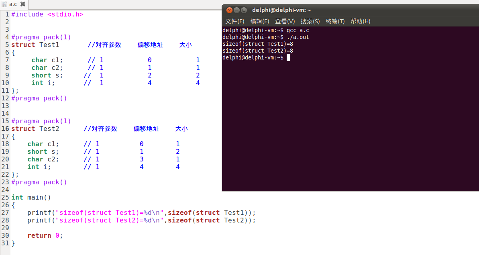
Task: Click output 'sizeof(struct Test2)=8'
Action: pos(258,51)
